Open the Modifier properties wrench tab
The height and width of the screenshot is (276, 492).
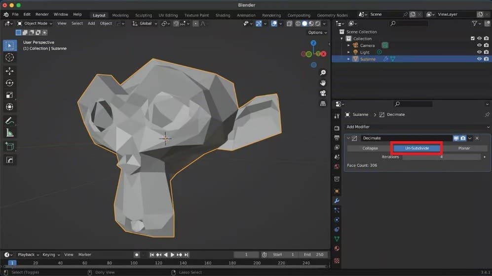tap(337, 201)
